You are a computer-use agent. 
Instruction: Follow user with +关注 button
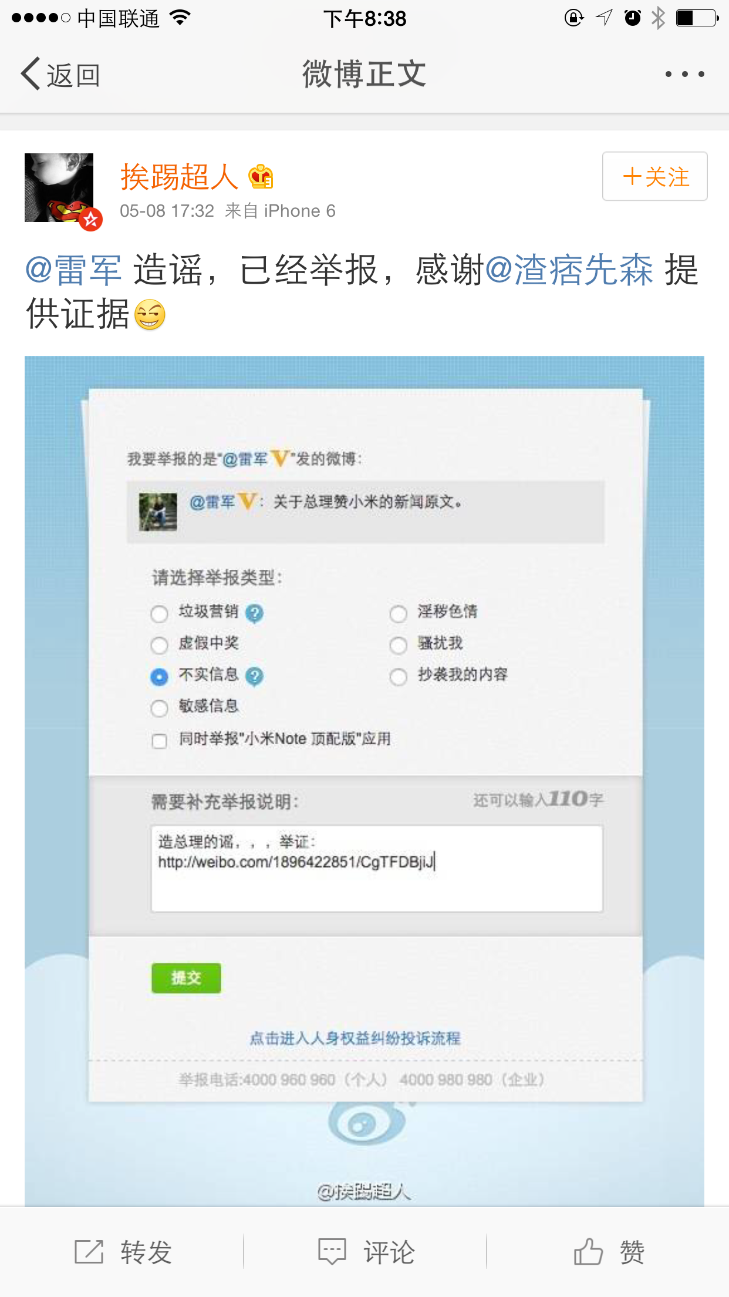(x=655, y=176)
